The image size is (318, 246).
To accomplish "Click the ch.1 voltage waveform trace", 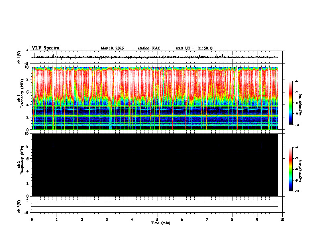I will click(155, 57).
